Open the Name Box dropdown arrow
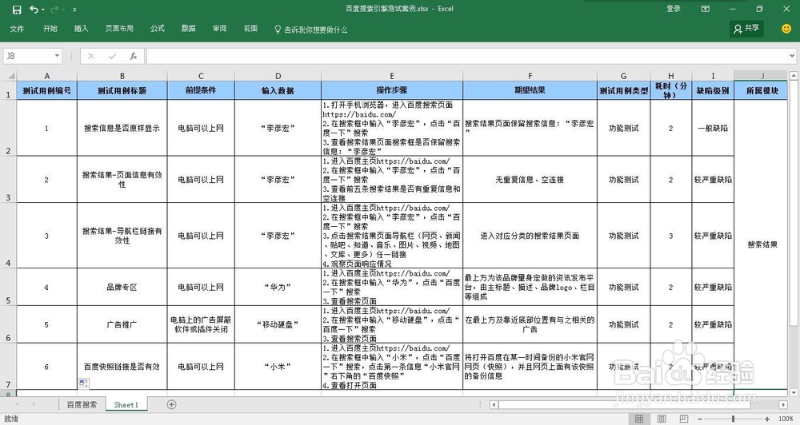Viewport: 800px width, 425px height. pos(57,56)
